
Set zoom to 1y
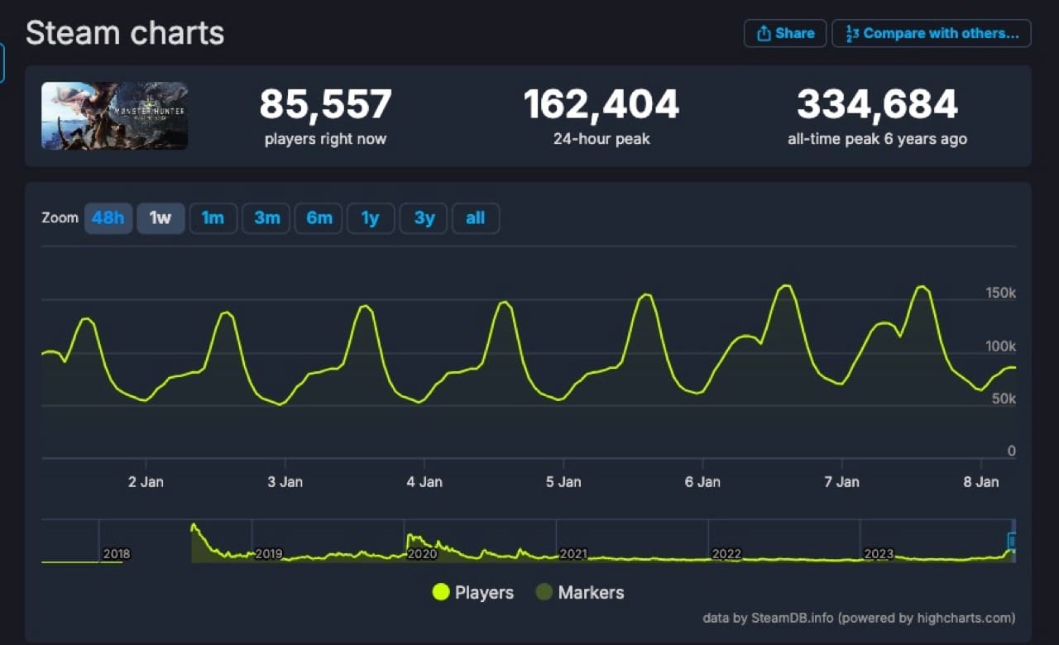(371, 218)
